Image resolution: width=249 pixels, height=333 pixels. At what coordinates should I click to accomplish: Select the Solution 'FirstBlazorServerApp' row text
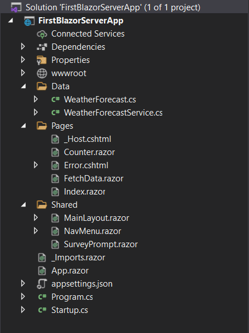(113, 7)
